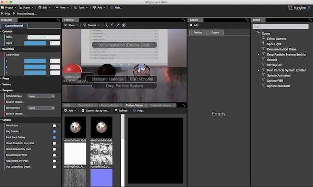Click the Editor Camera icon in Graph

(x=263, y=38)
